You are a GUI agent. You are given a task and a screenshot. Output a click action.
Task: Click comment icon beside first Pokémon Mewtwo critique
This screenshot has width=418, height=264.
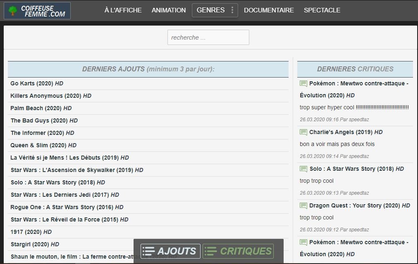[x=303, y=83]
